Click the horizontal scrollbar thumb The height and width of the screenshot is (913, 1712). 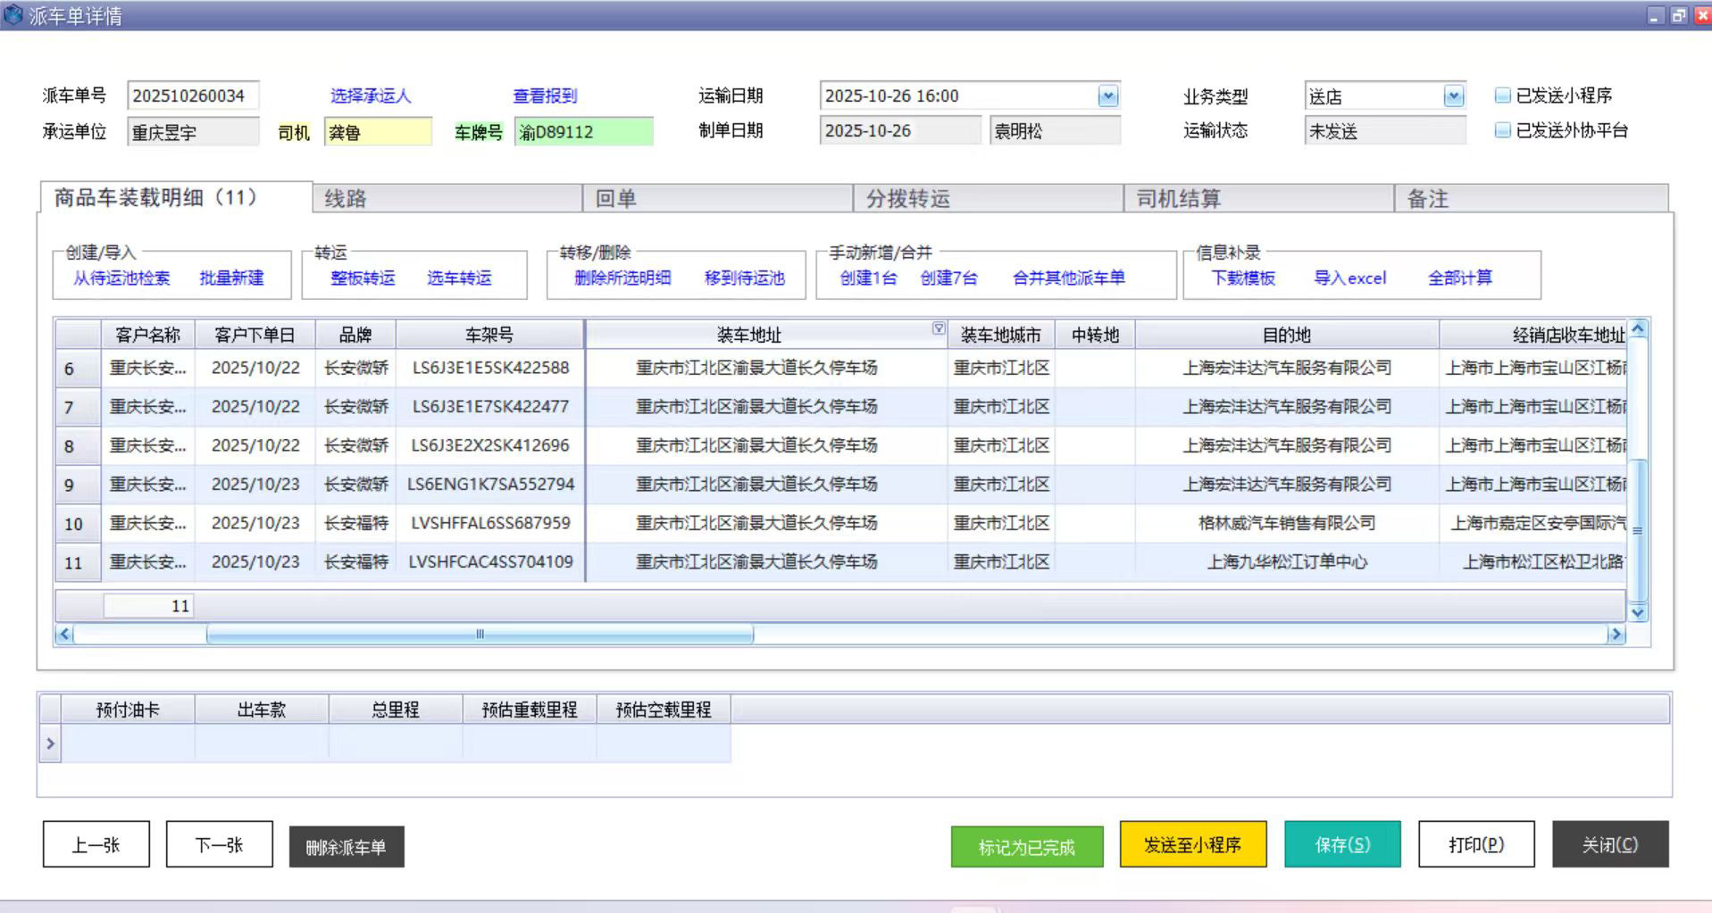tap(480, 635)
